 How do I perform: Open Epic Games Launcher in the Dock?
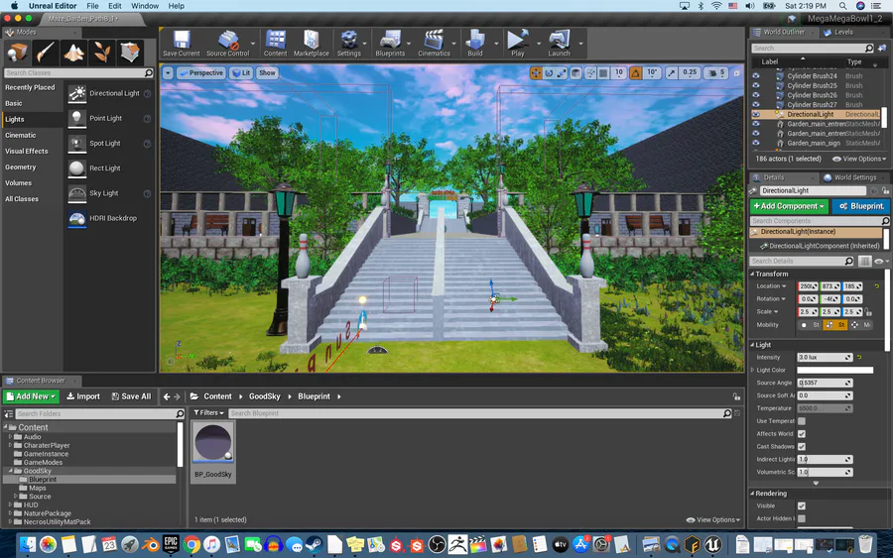pos(171,544)
